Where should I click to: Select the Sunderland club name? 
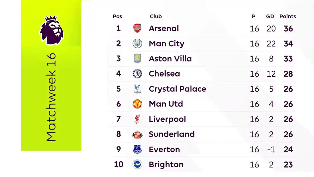coord(172,134)
